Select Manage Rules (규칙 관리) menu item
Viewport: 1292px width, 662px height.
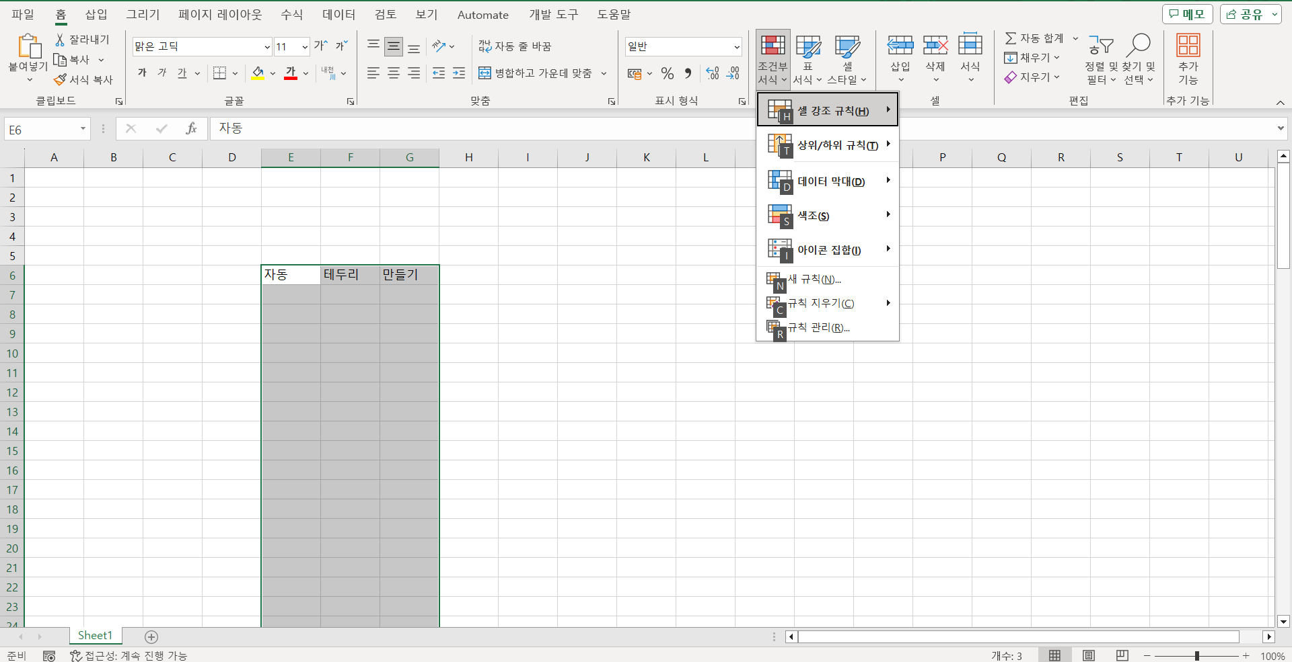click(828, 327)
